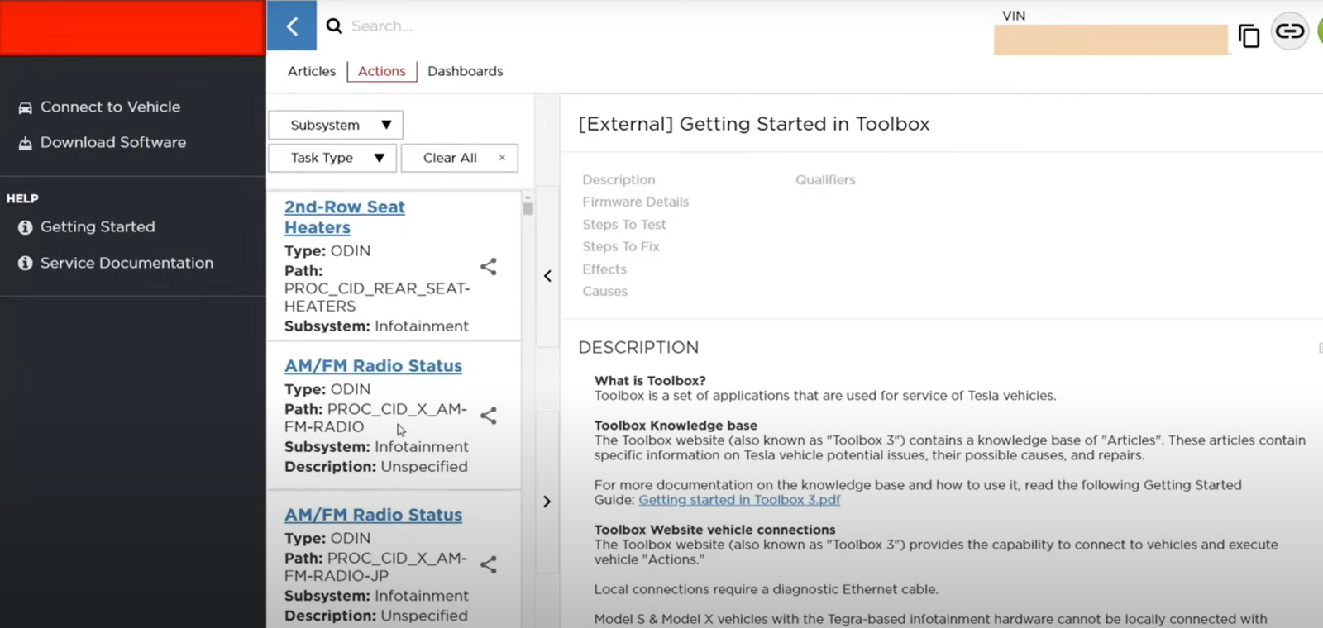Open the Getting started in Toolbox 3.pdf link

pyautogui.click(x=739, y=500)
